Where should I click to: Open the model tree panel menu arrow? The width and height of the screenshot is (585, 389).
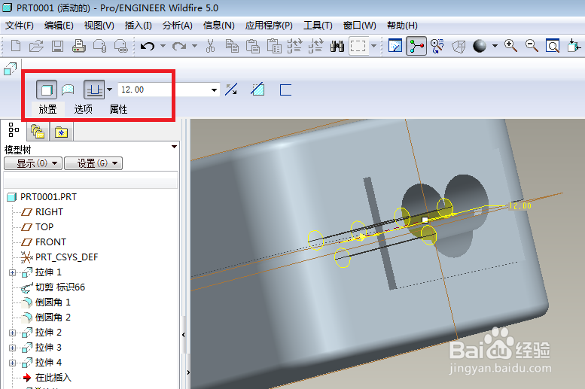tap(174, 147)
